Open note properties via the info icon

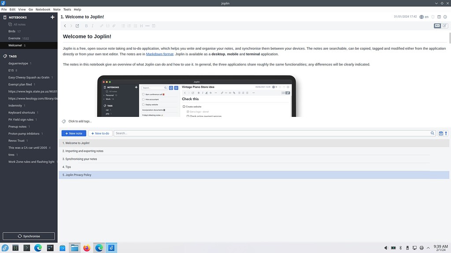pyautogui.click(x=445, y=17)
